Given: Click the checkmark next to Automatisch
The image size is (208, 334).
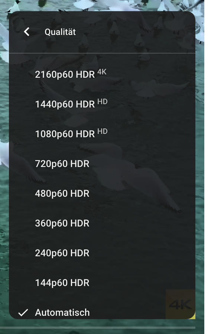Looking at the screenshot, I should click(23, 312).
